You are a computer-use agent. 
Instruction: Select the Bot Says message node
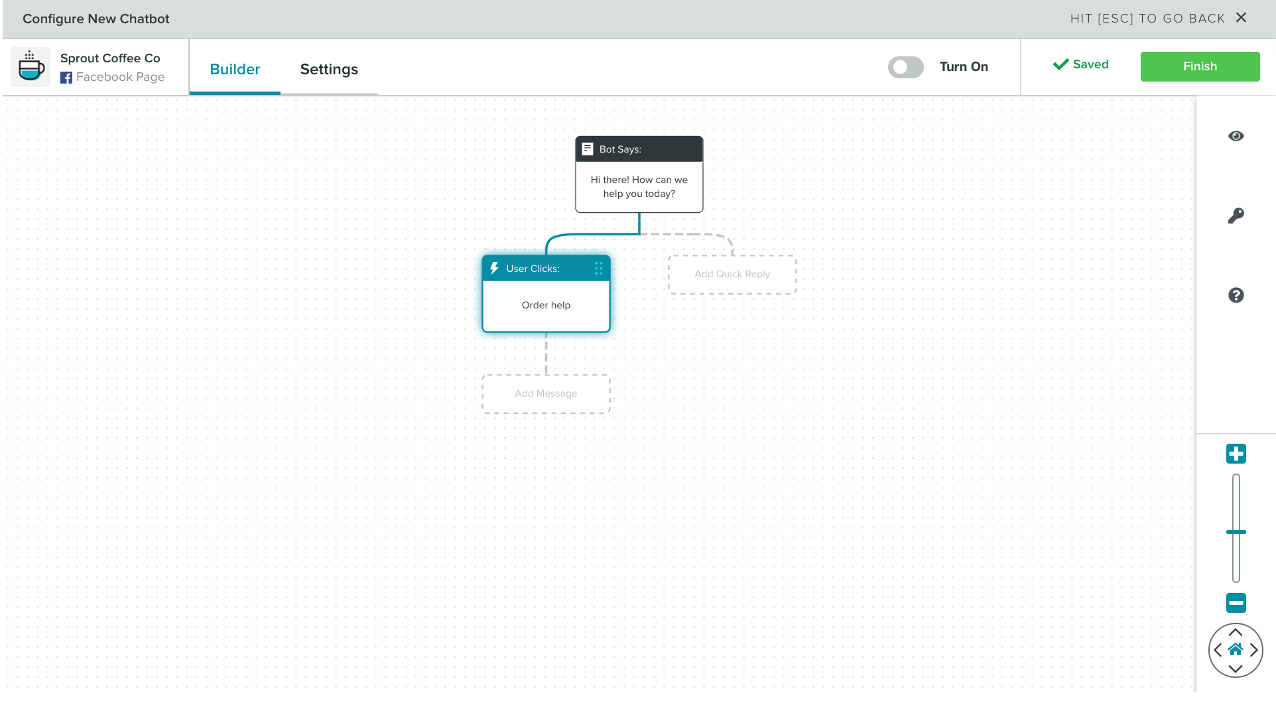coord(639,174)
